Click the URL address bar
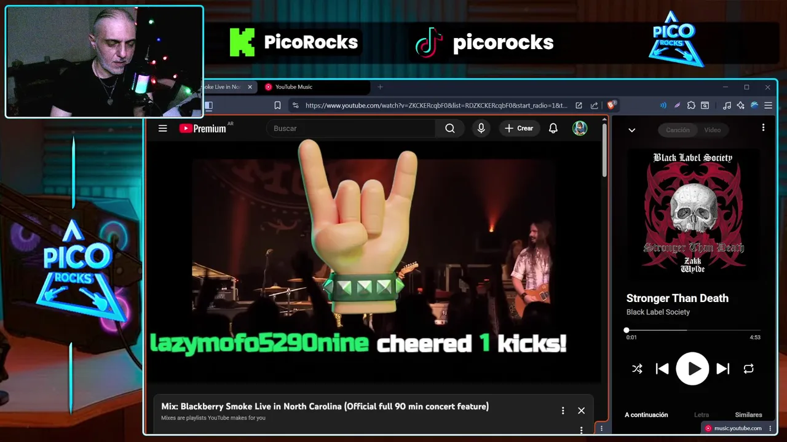 tap(436, 106)
